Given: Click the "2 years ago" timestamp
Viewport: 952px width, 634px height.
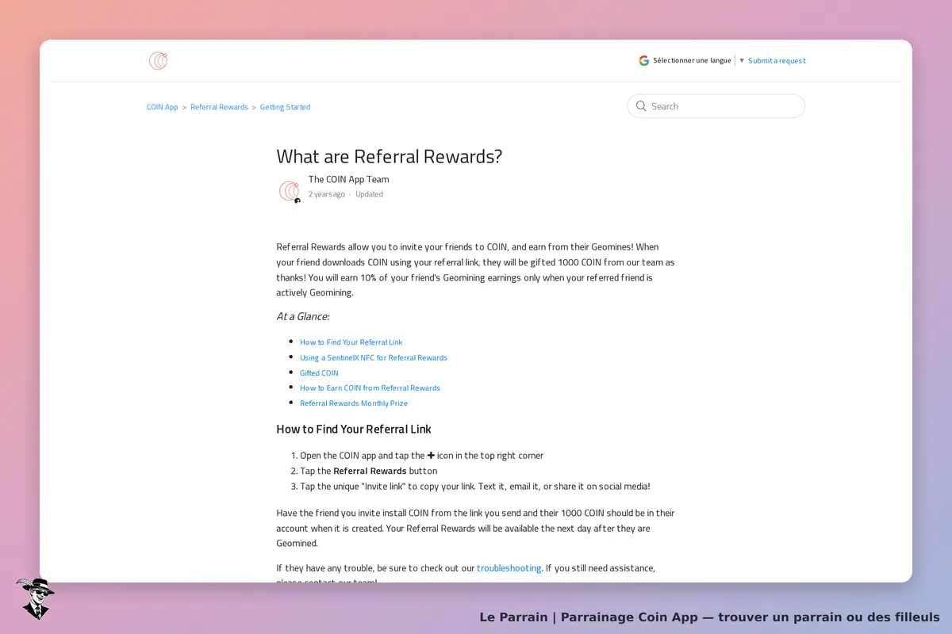Looking at the screenshot, I should [x=327, y=194].
